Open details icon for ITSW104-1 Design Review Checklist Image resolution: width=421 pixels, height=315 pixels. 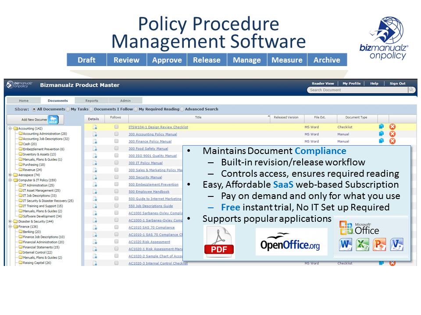(95, 127)
